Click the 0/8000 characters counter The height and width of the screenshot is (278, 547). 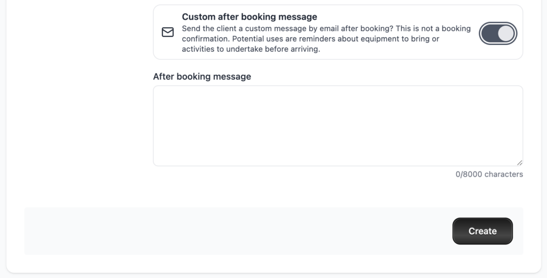point(489,174)
